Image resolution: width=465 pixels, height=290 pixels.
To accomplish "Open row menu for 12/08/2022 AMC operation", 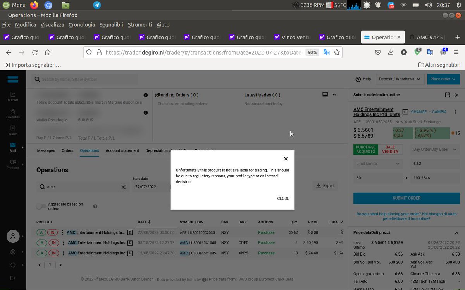I will tap(63, 253).
